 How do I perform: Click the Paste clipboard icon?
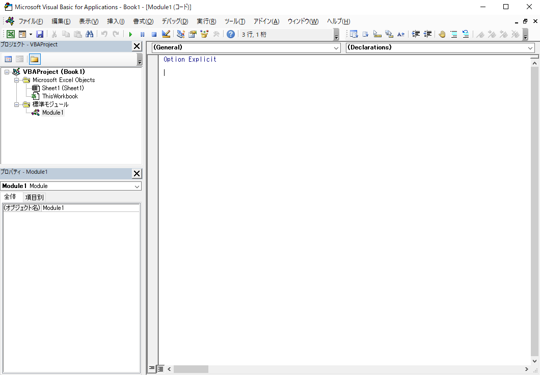point(78,34)
